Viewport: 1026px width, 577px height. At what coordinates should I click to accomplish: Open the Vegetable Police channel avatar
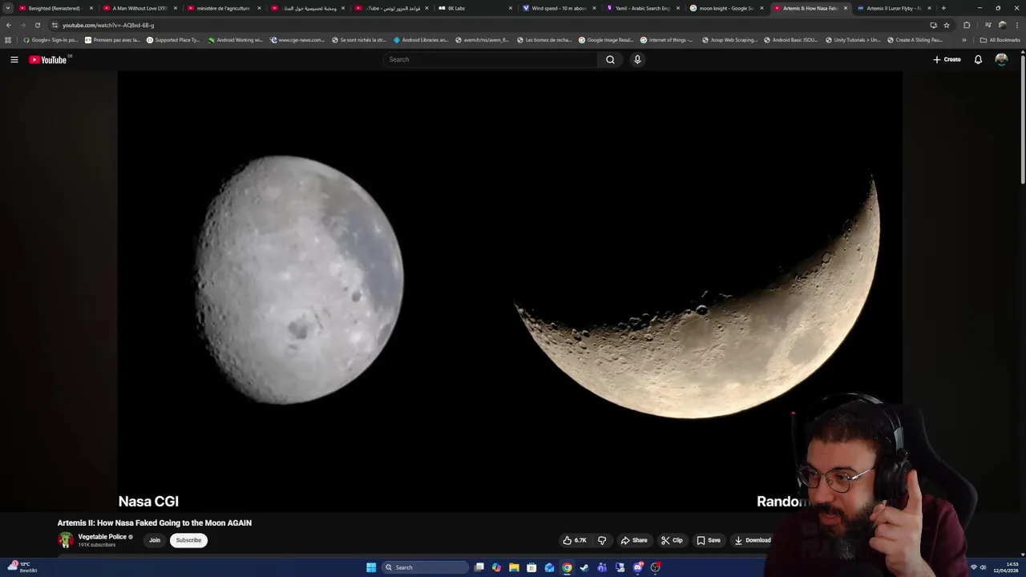[66, 540]
